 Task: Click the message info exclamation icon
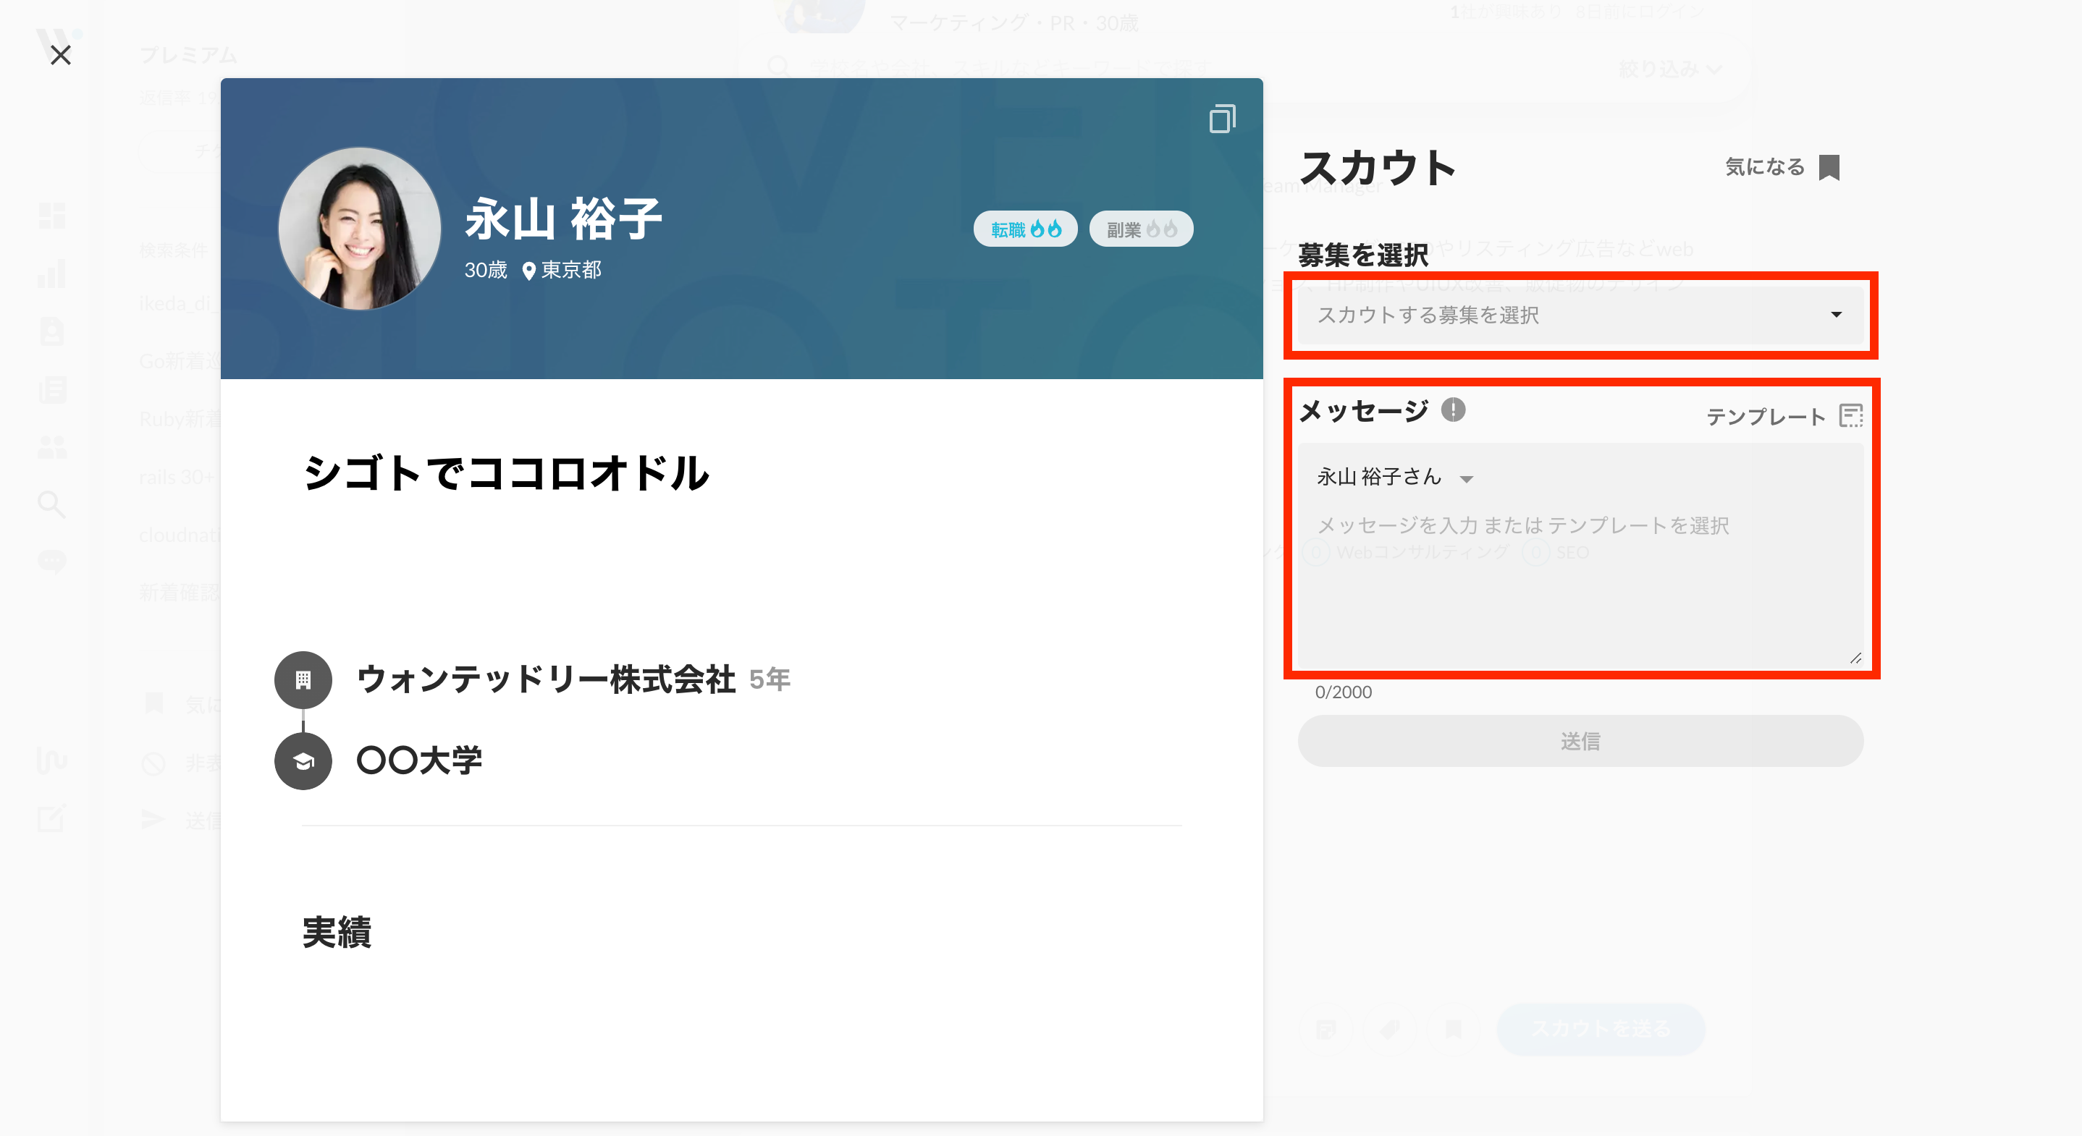point(1452,410)
